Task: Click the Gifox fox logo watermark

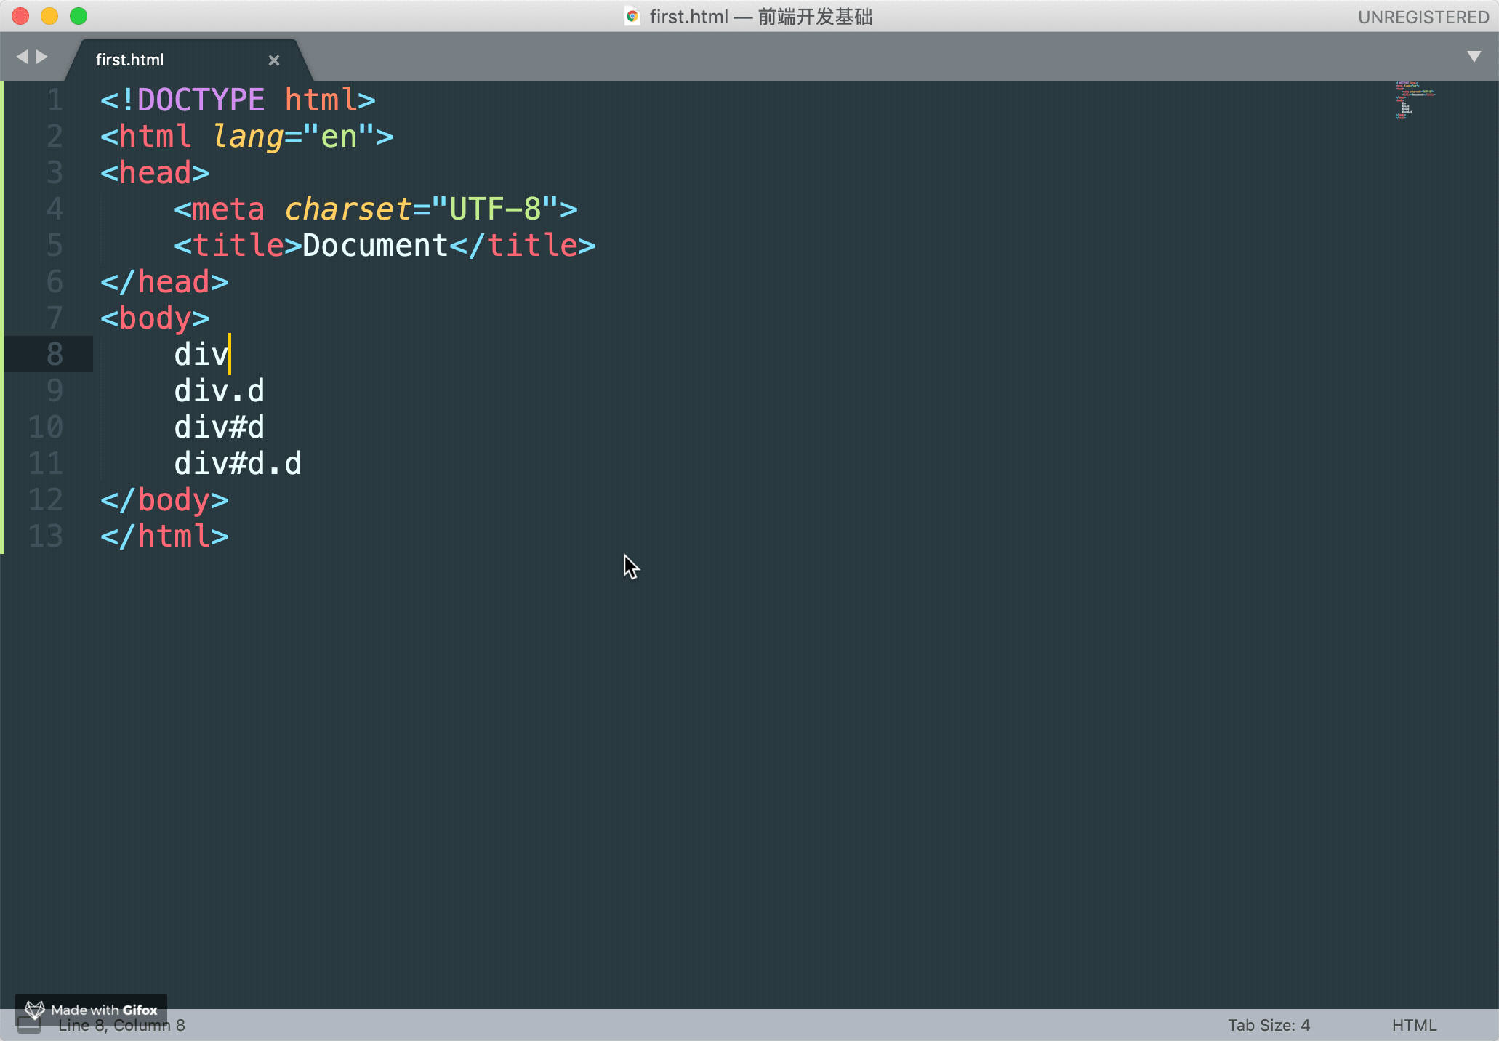Action: click(35, 1010)
